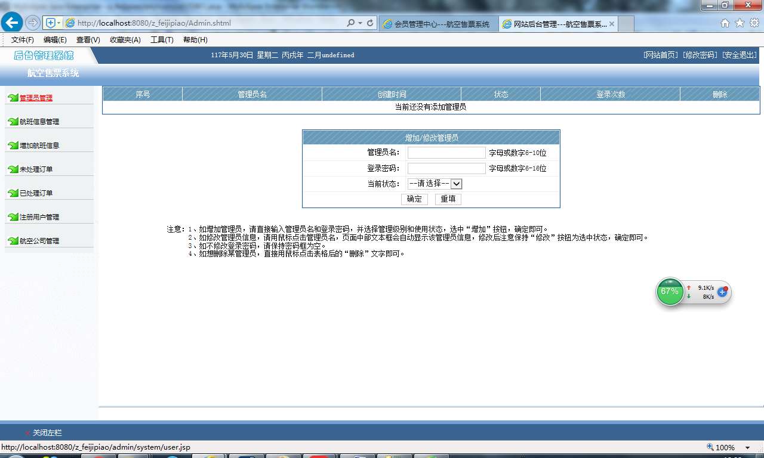Open the browser home icon
The height and width of the screenshot is (458, 764).
725,23
